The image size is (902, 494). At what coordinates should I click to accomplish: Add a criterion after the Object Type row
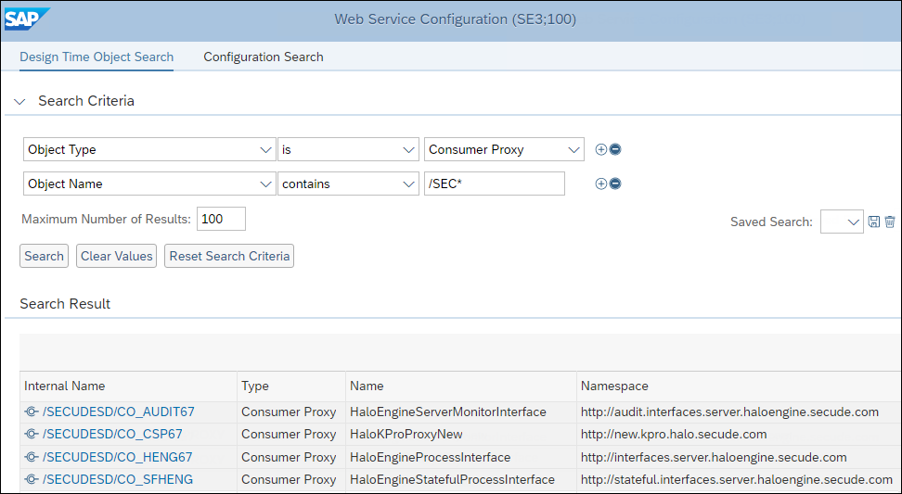coord(600,149)
